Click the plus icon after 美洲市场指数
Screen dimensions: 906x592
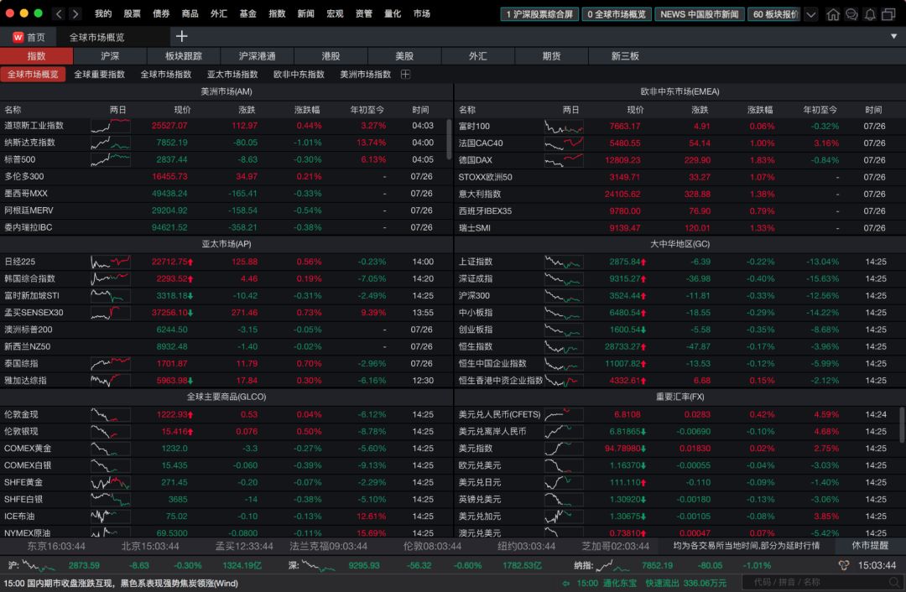(404, 74)
